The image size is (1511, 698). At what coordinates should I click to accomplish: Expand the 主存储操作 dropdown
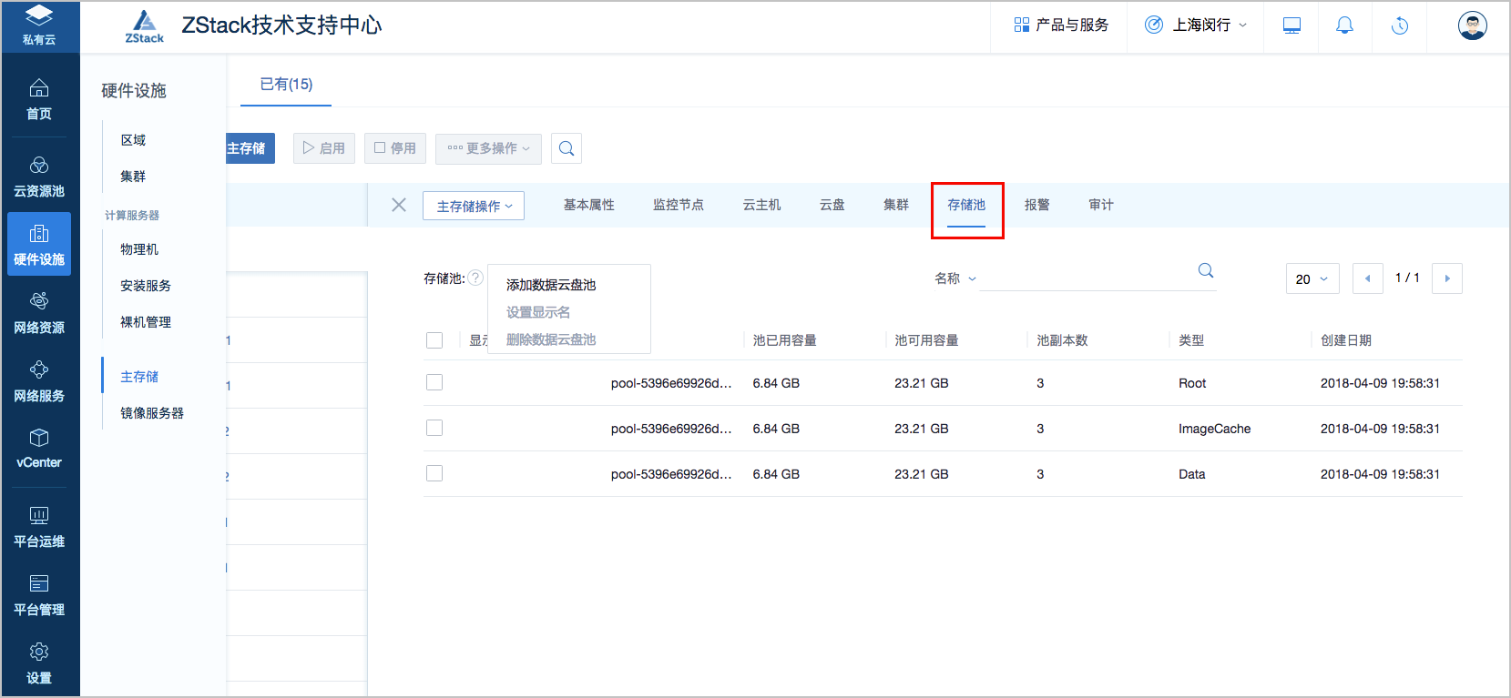pos(474,206)
